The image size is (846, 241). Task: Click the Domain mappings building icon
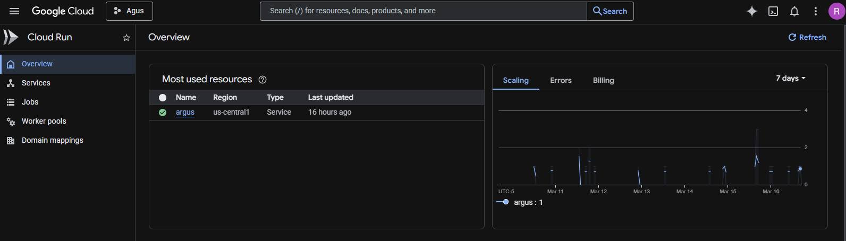coord(11,141)
